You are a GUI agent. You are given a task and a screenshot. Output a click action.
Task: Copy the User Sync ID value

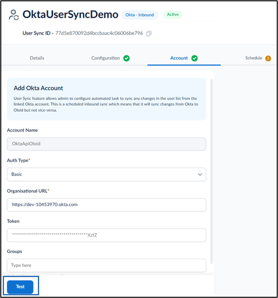point(149,33)
